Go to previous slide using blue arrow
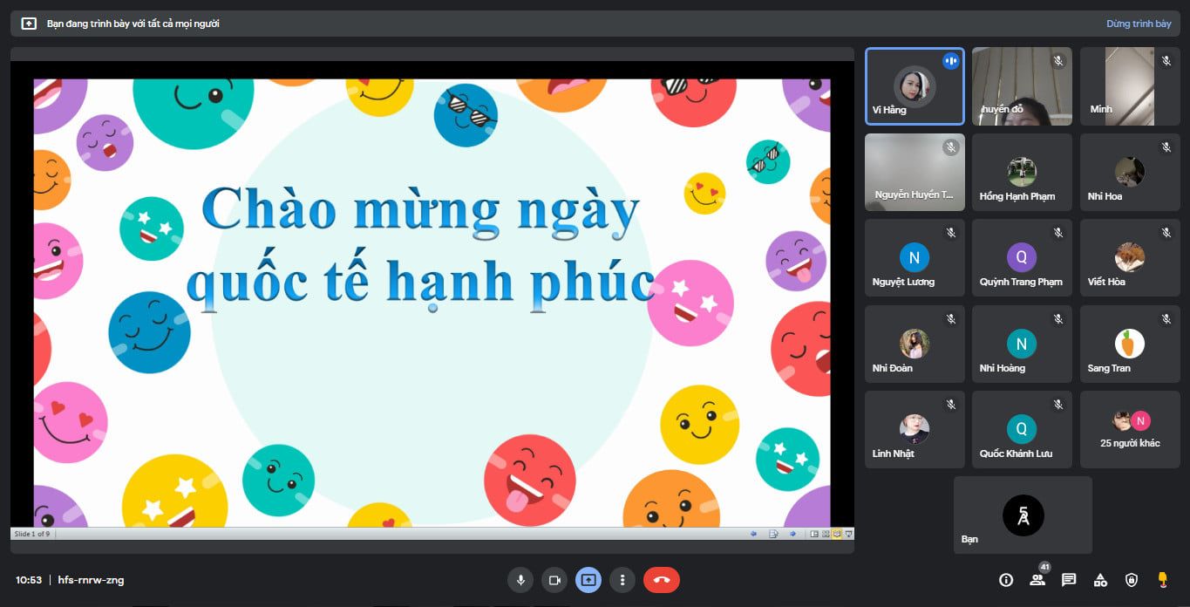 coord(753,534)
